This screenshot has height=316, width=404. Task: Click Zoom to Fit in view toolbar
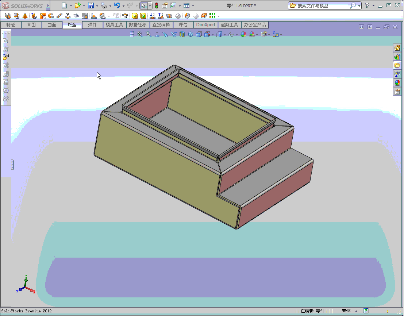tap(140, 34)
